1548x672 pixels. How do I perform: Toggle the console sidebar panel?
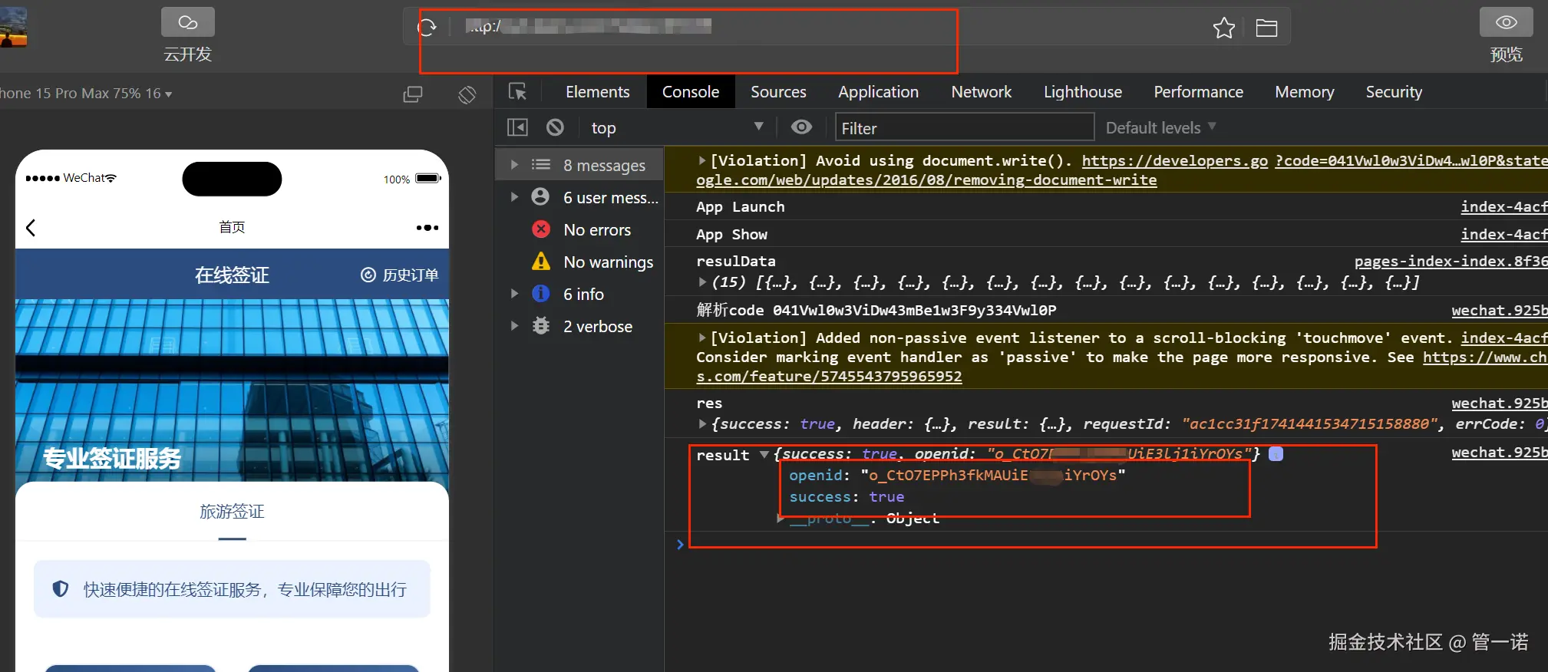518,127
